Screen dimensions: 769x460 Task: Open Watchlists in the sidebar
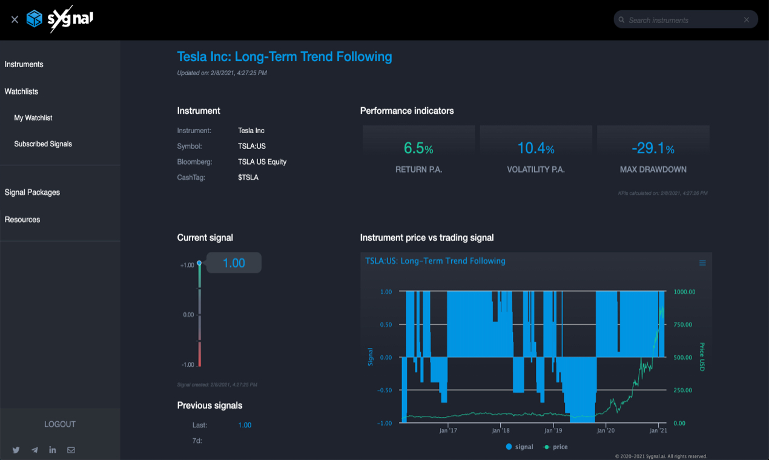21,91
